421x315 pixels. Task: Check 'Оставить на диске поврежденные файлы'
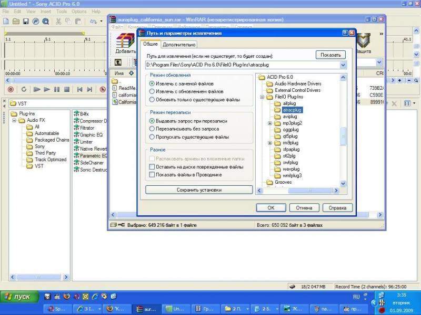[x=152, y=167]
